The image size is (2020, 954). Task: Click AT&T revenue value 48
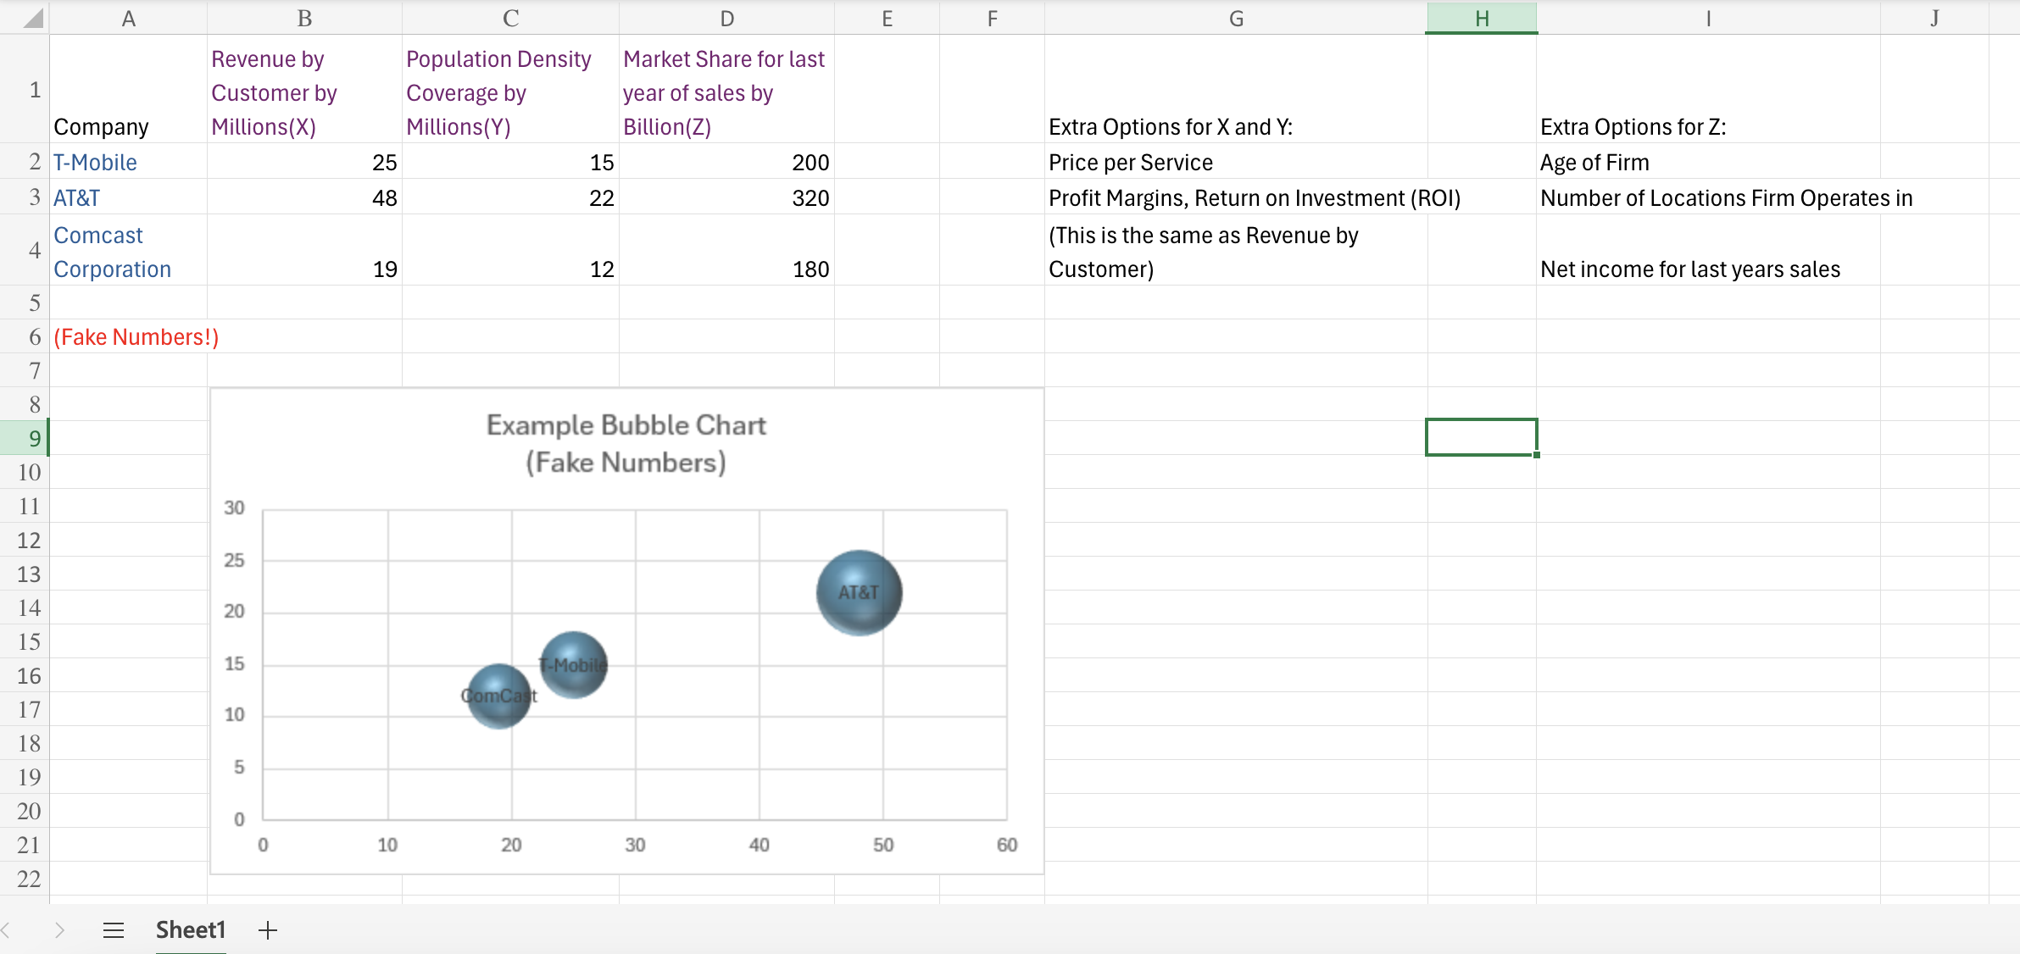[x=304, y=197]
